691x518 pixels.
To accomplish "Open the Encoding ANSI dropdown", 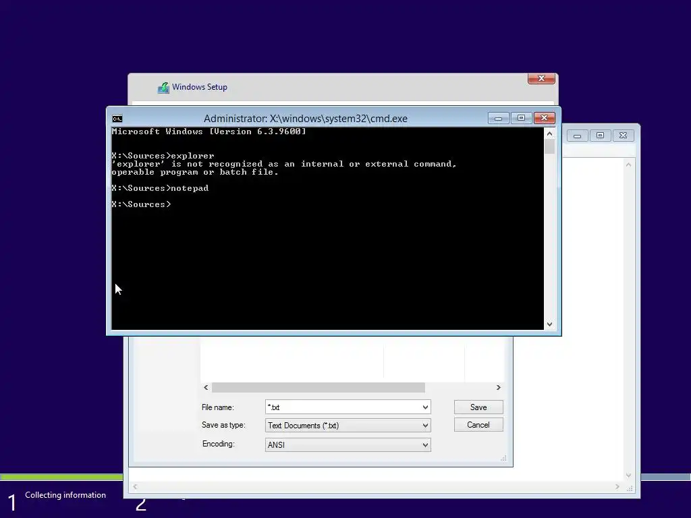I will (348, 445).
